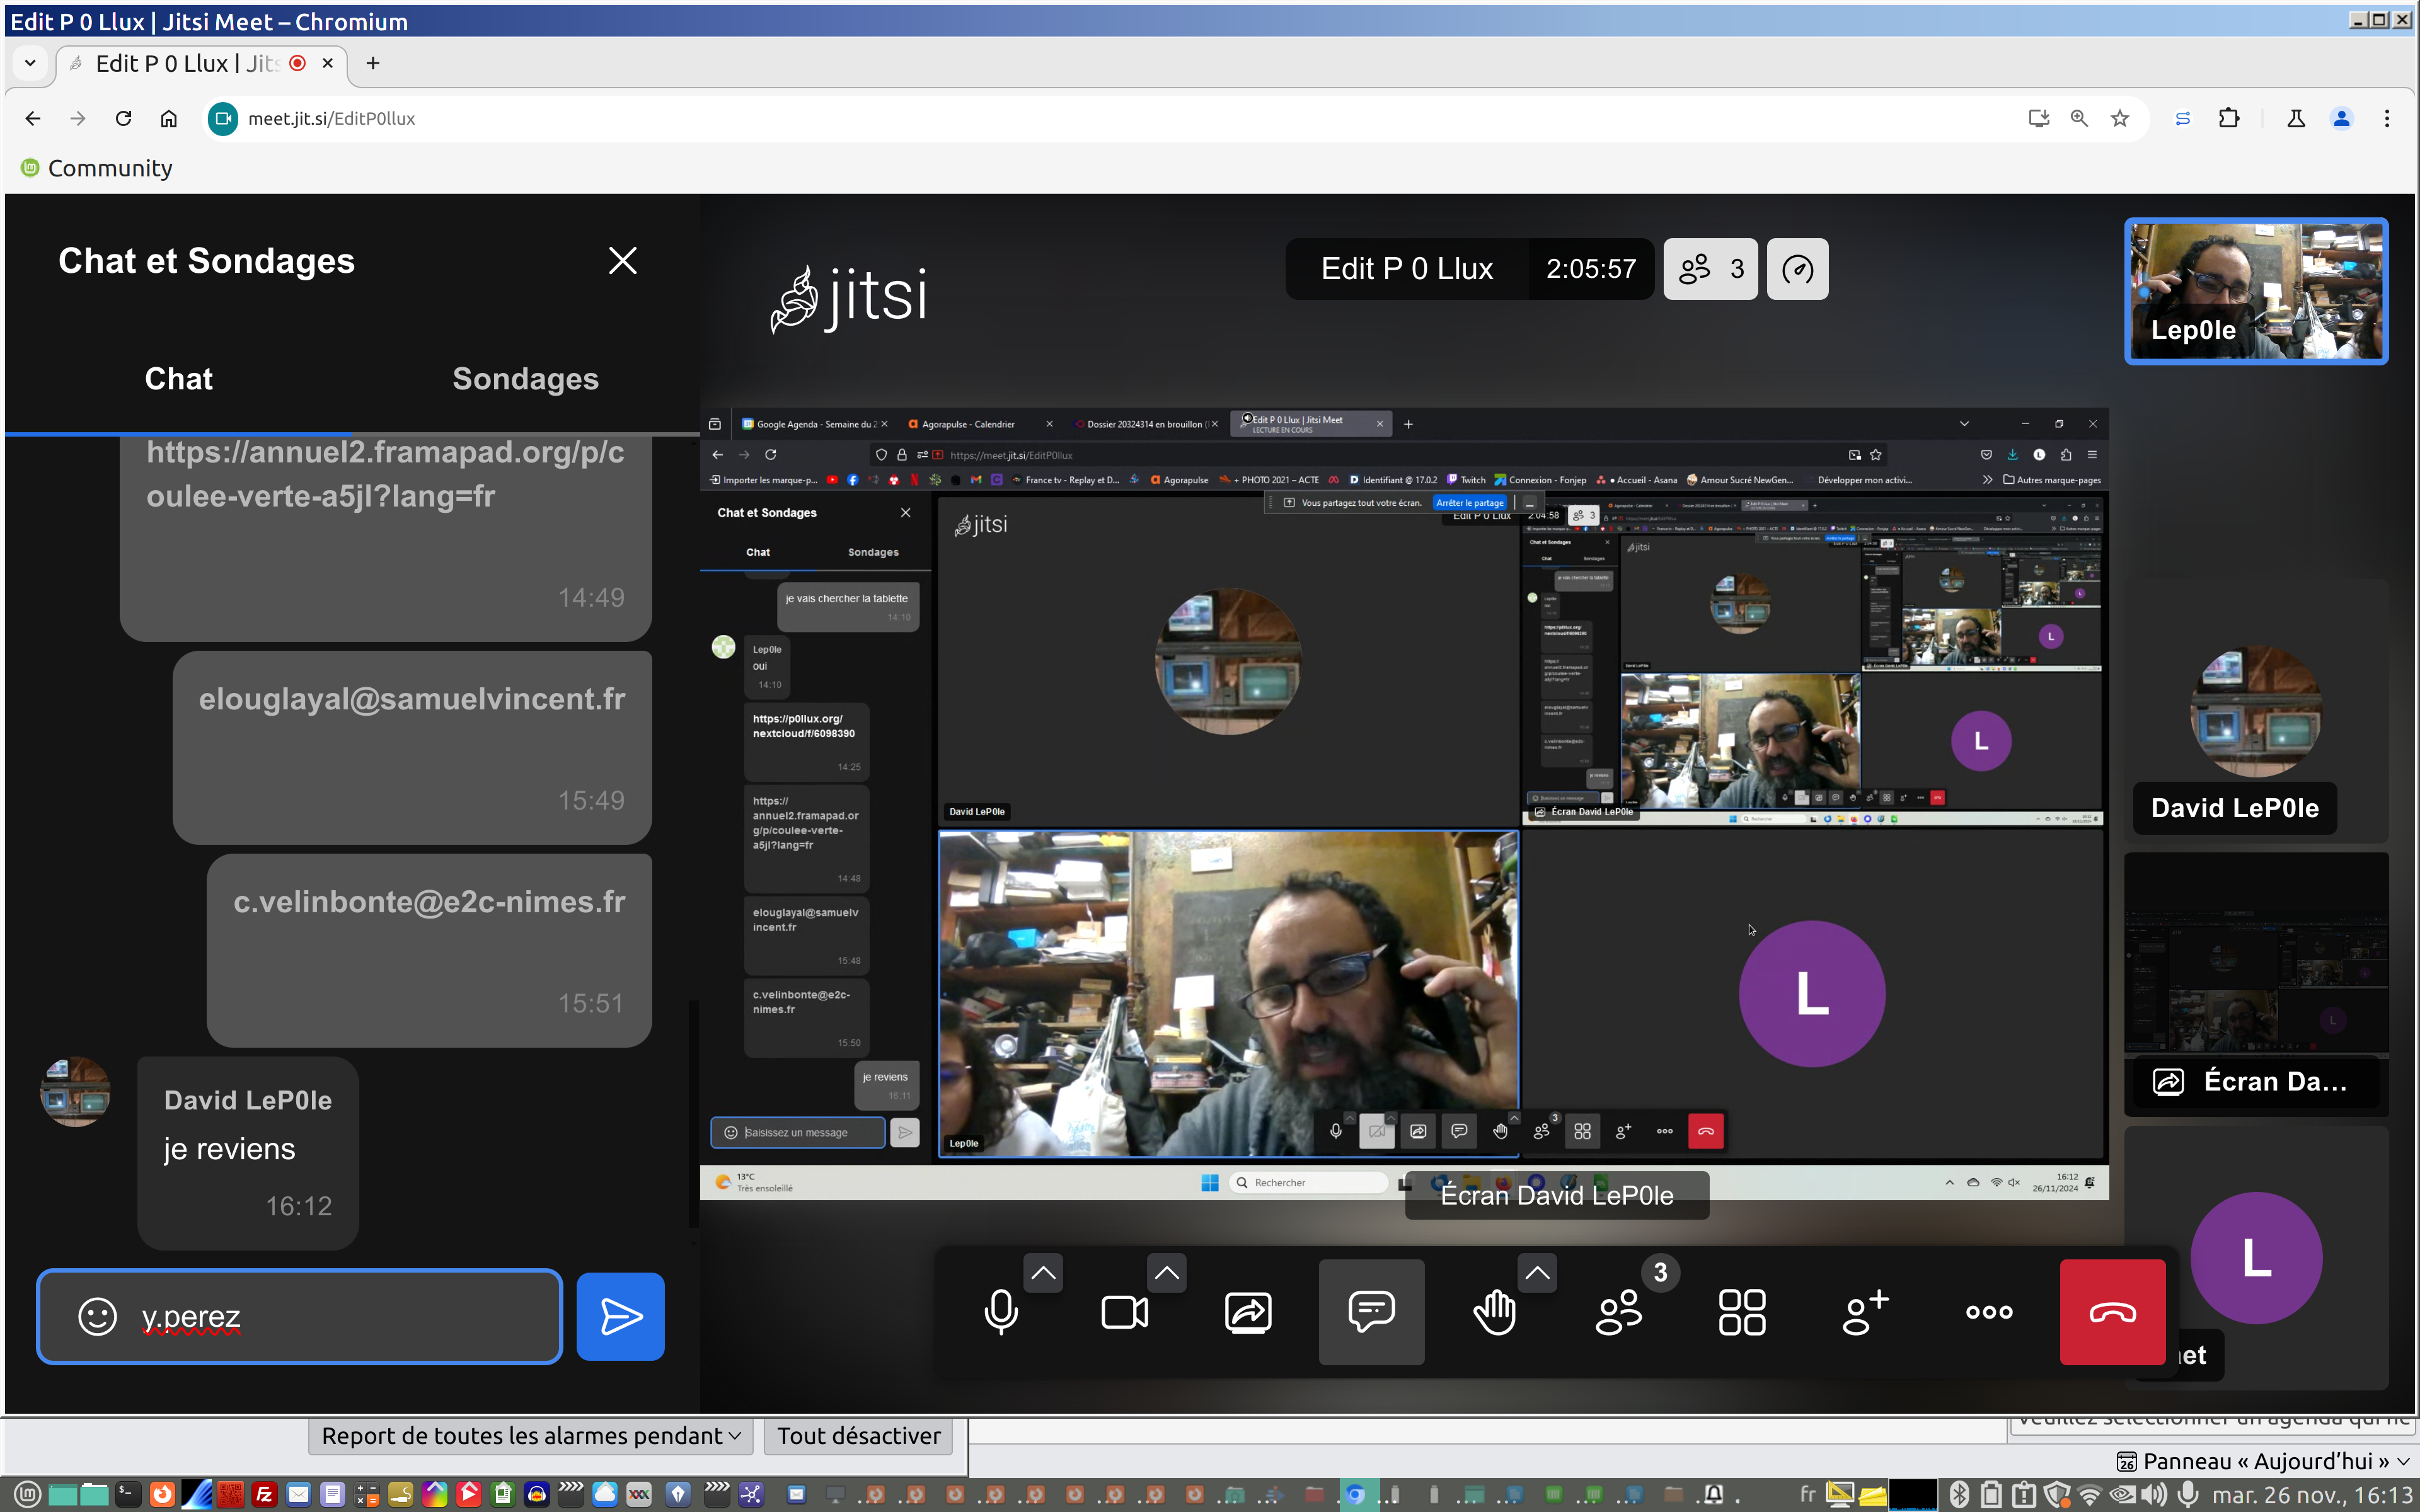Screen dimensions: 2420x1512
Task: Expand reactions arrow above raise hand
Action: [x=1537, y=1273]
